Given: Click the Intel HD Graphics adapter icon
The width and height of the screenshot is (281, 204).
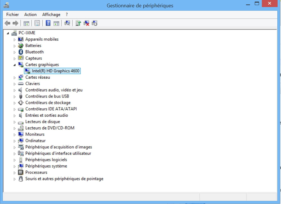Looking at the screenshot, I should (x=27, y=71).
